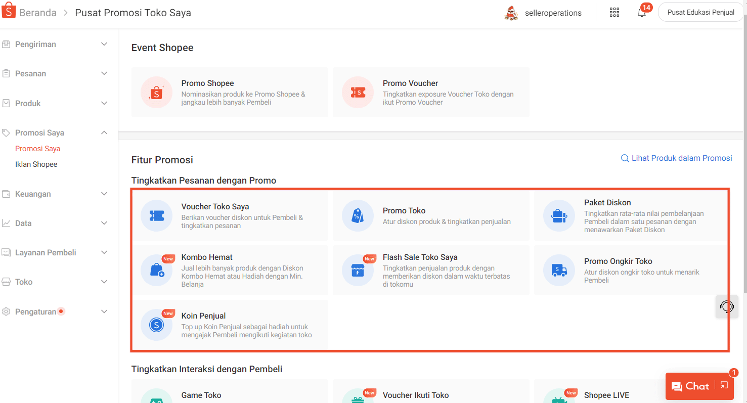747x403 pixels.
Task: Click the Shopee logo in header
Action: tap(9, 12)
